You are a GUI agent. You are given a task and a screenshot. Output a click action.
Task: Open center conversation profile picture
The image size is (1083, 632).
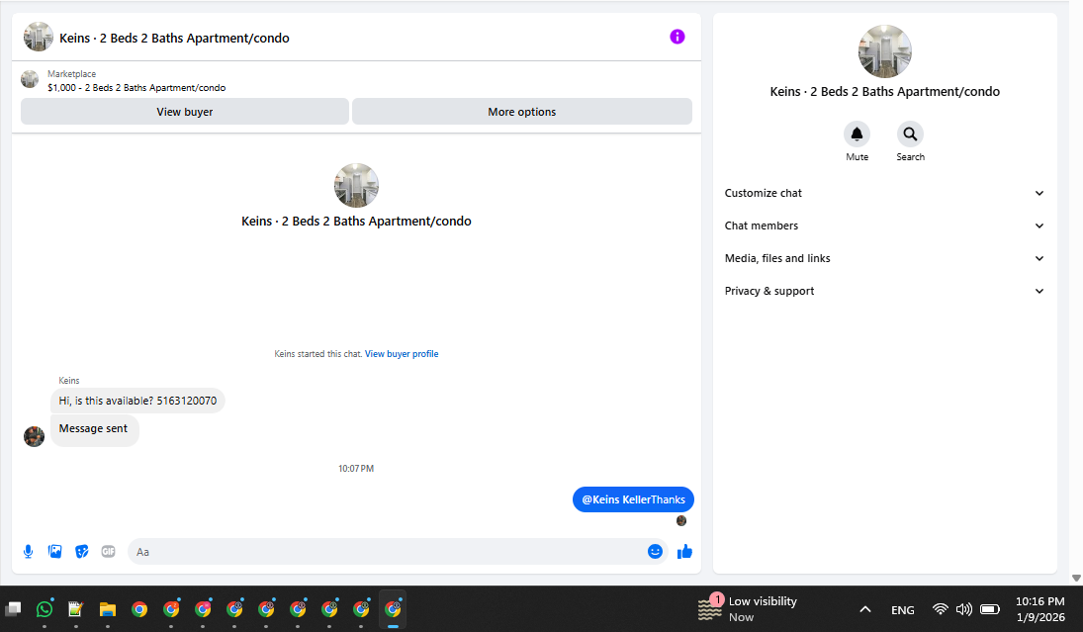pyautogui.click(x=356, y=185)
